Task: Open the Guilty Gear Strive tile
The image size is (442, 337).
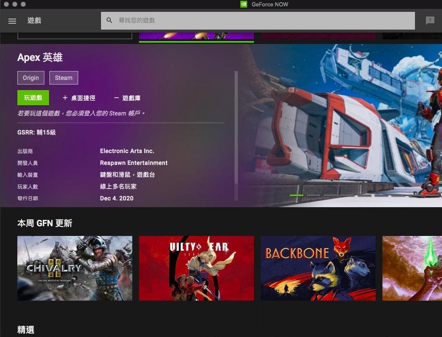Action: [x=196, y=268]
